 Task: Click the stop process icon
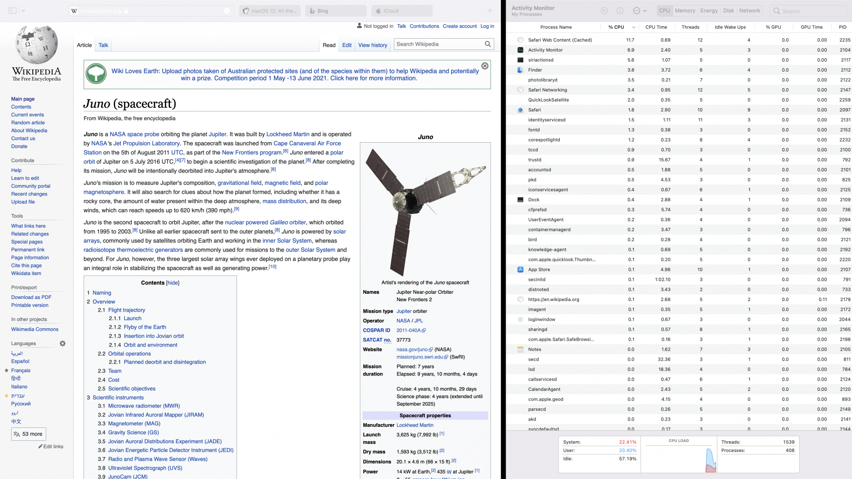coord(604,11)
